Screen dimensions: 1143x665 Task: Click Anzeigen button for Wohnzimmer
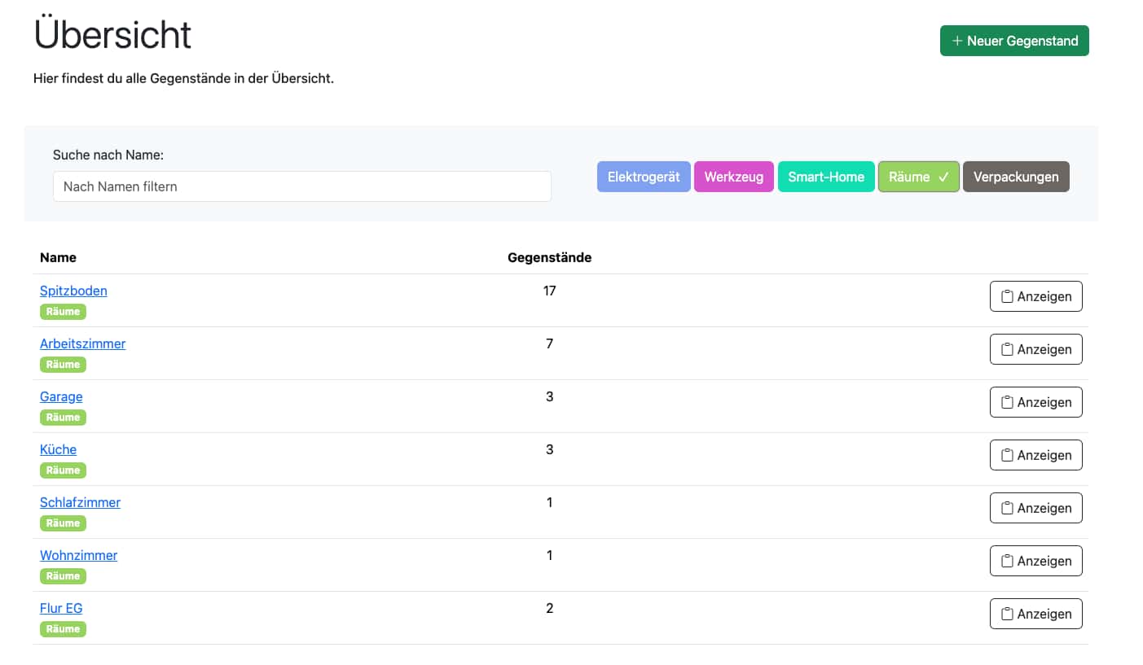[x=1035, y=561]
